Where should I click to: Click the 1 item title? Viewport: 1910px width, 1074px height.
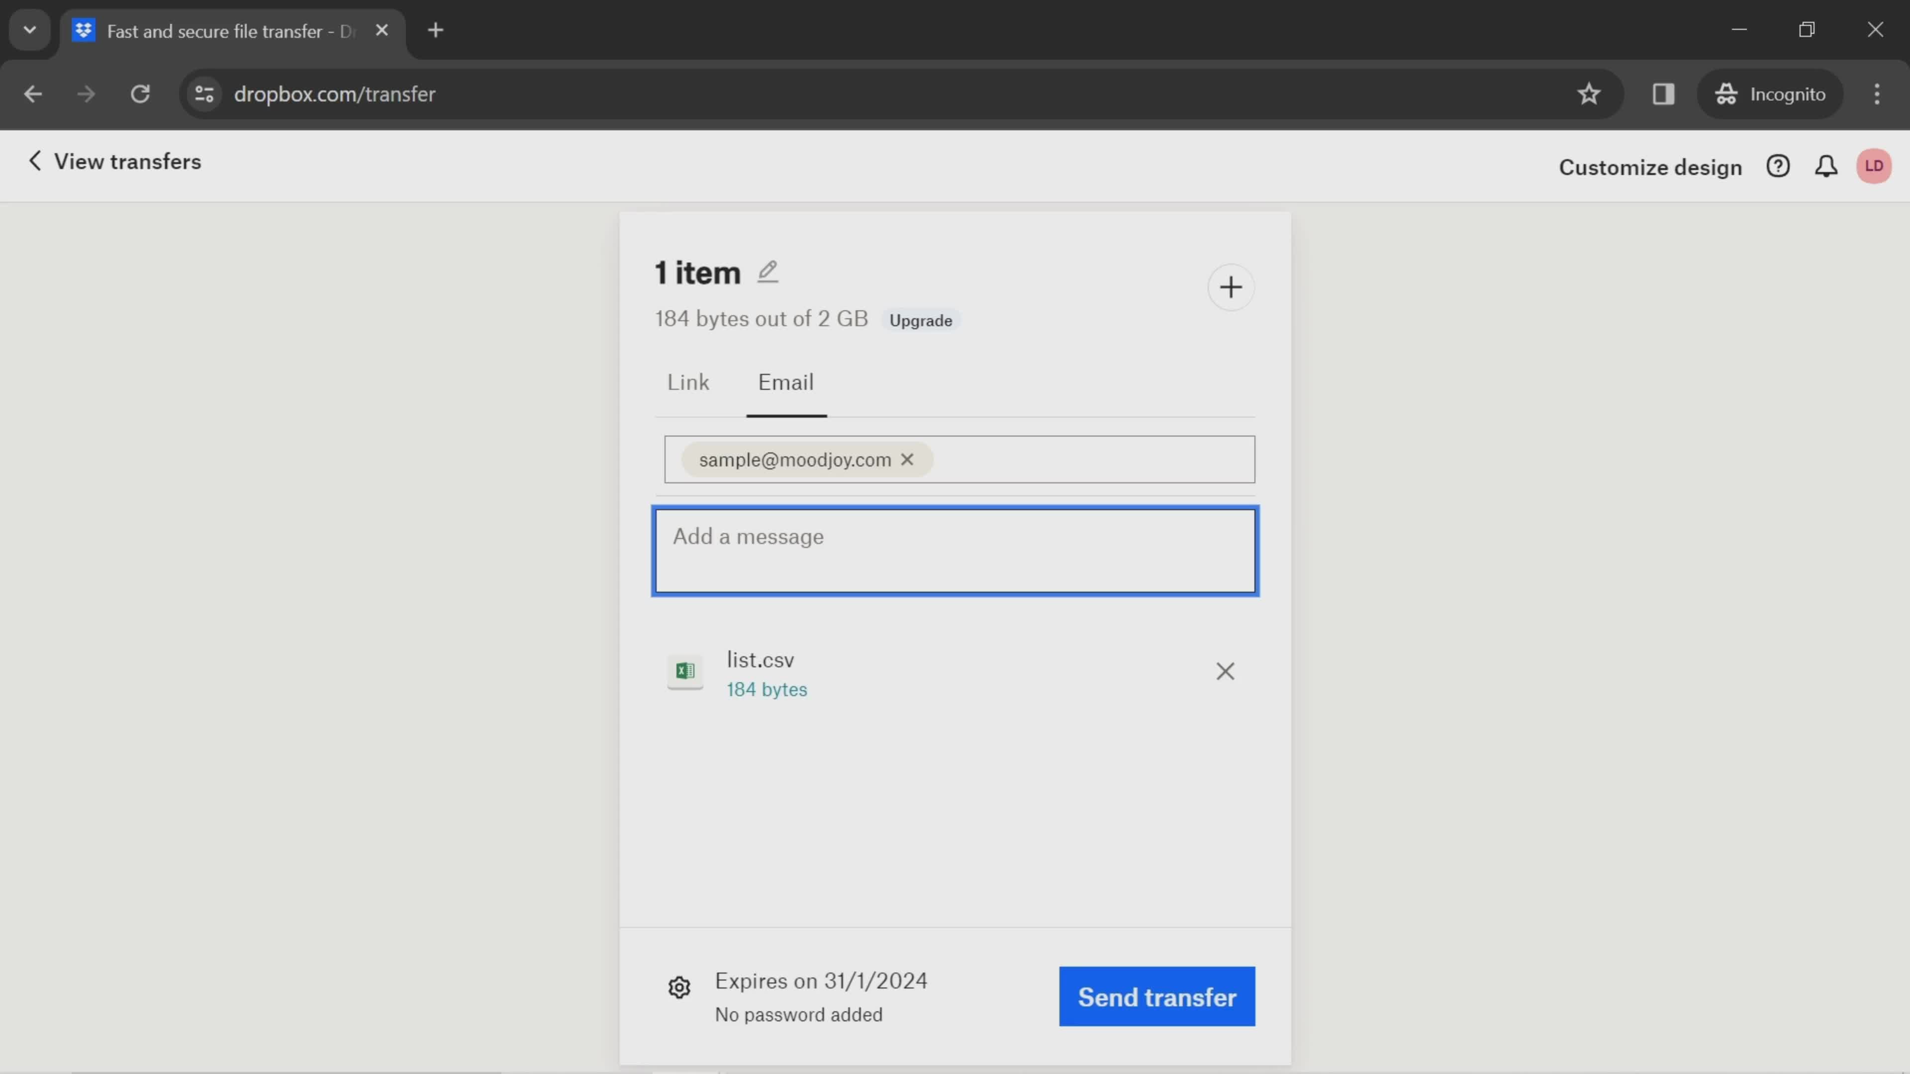pyautogui.click(x=698, y=273)
